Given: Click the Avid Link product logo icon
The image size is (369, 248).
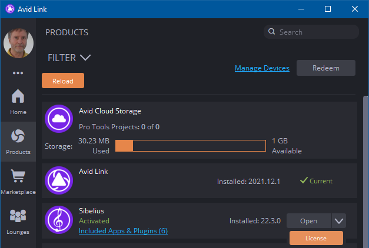Looking at the screenshot, I should pyautogui.click(x=59, y=181).
